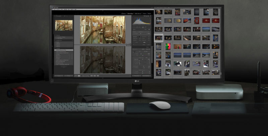Select the highlighted top history step

64,50
